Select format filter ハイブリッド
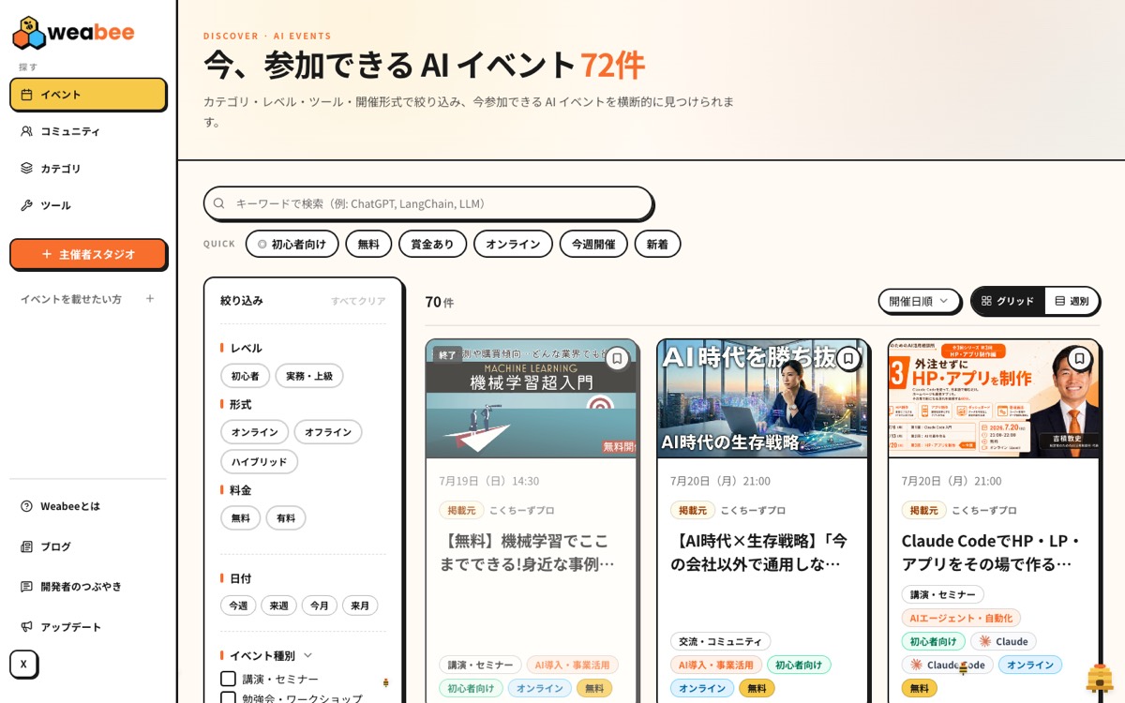Viewport: 1125px width, 703px height. click(x=259, y=461)
